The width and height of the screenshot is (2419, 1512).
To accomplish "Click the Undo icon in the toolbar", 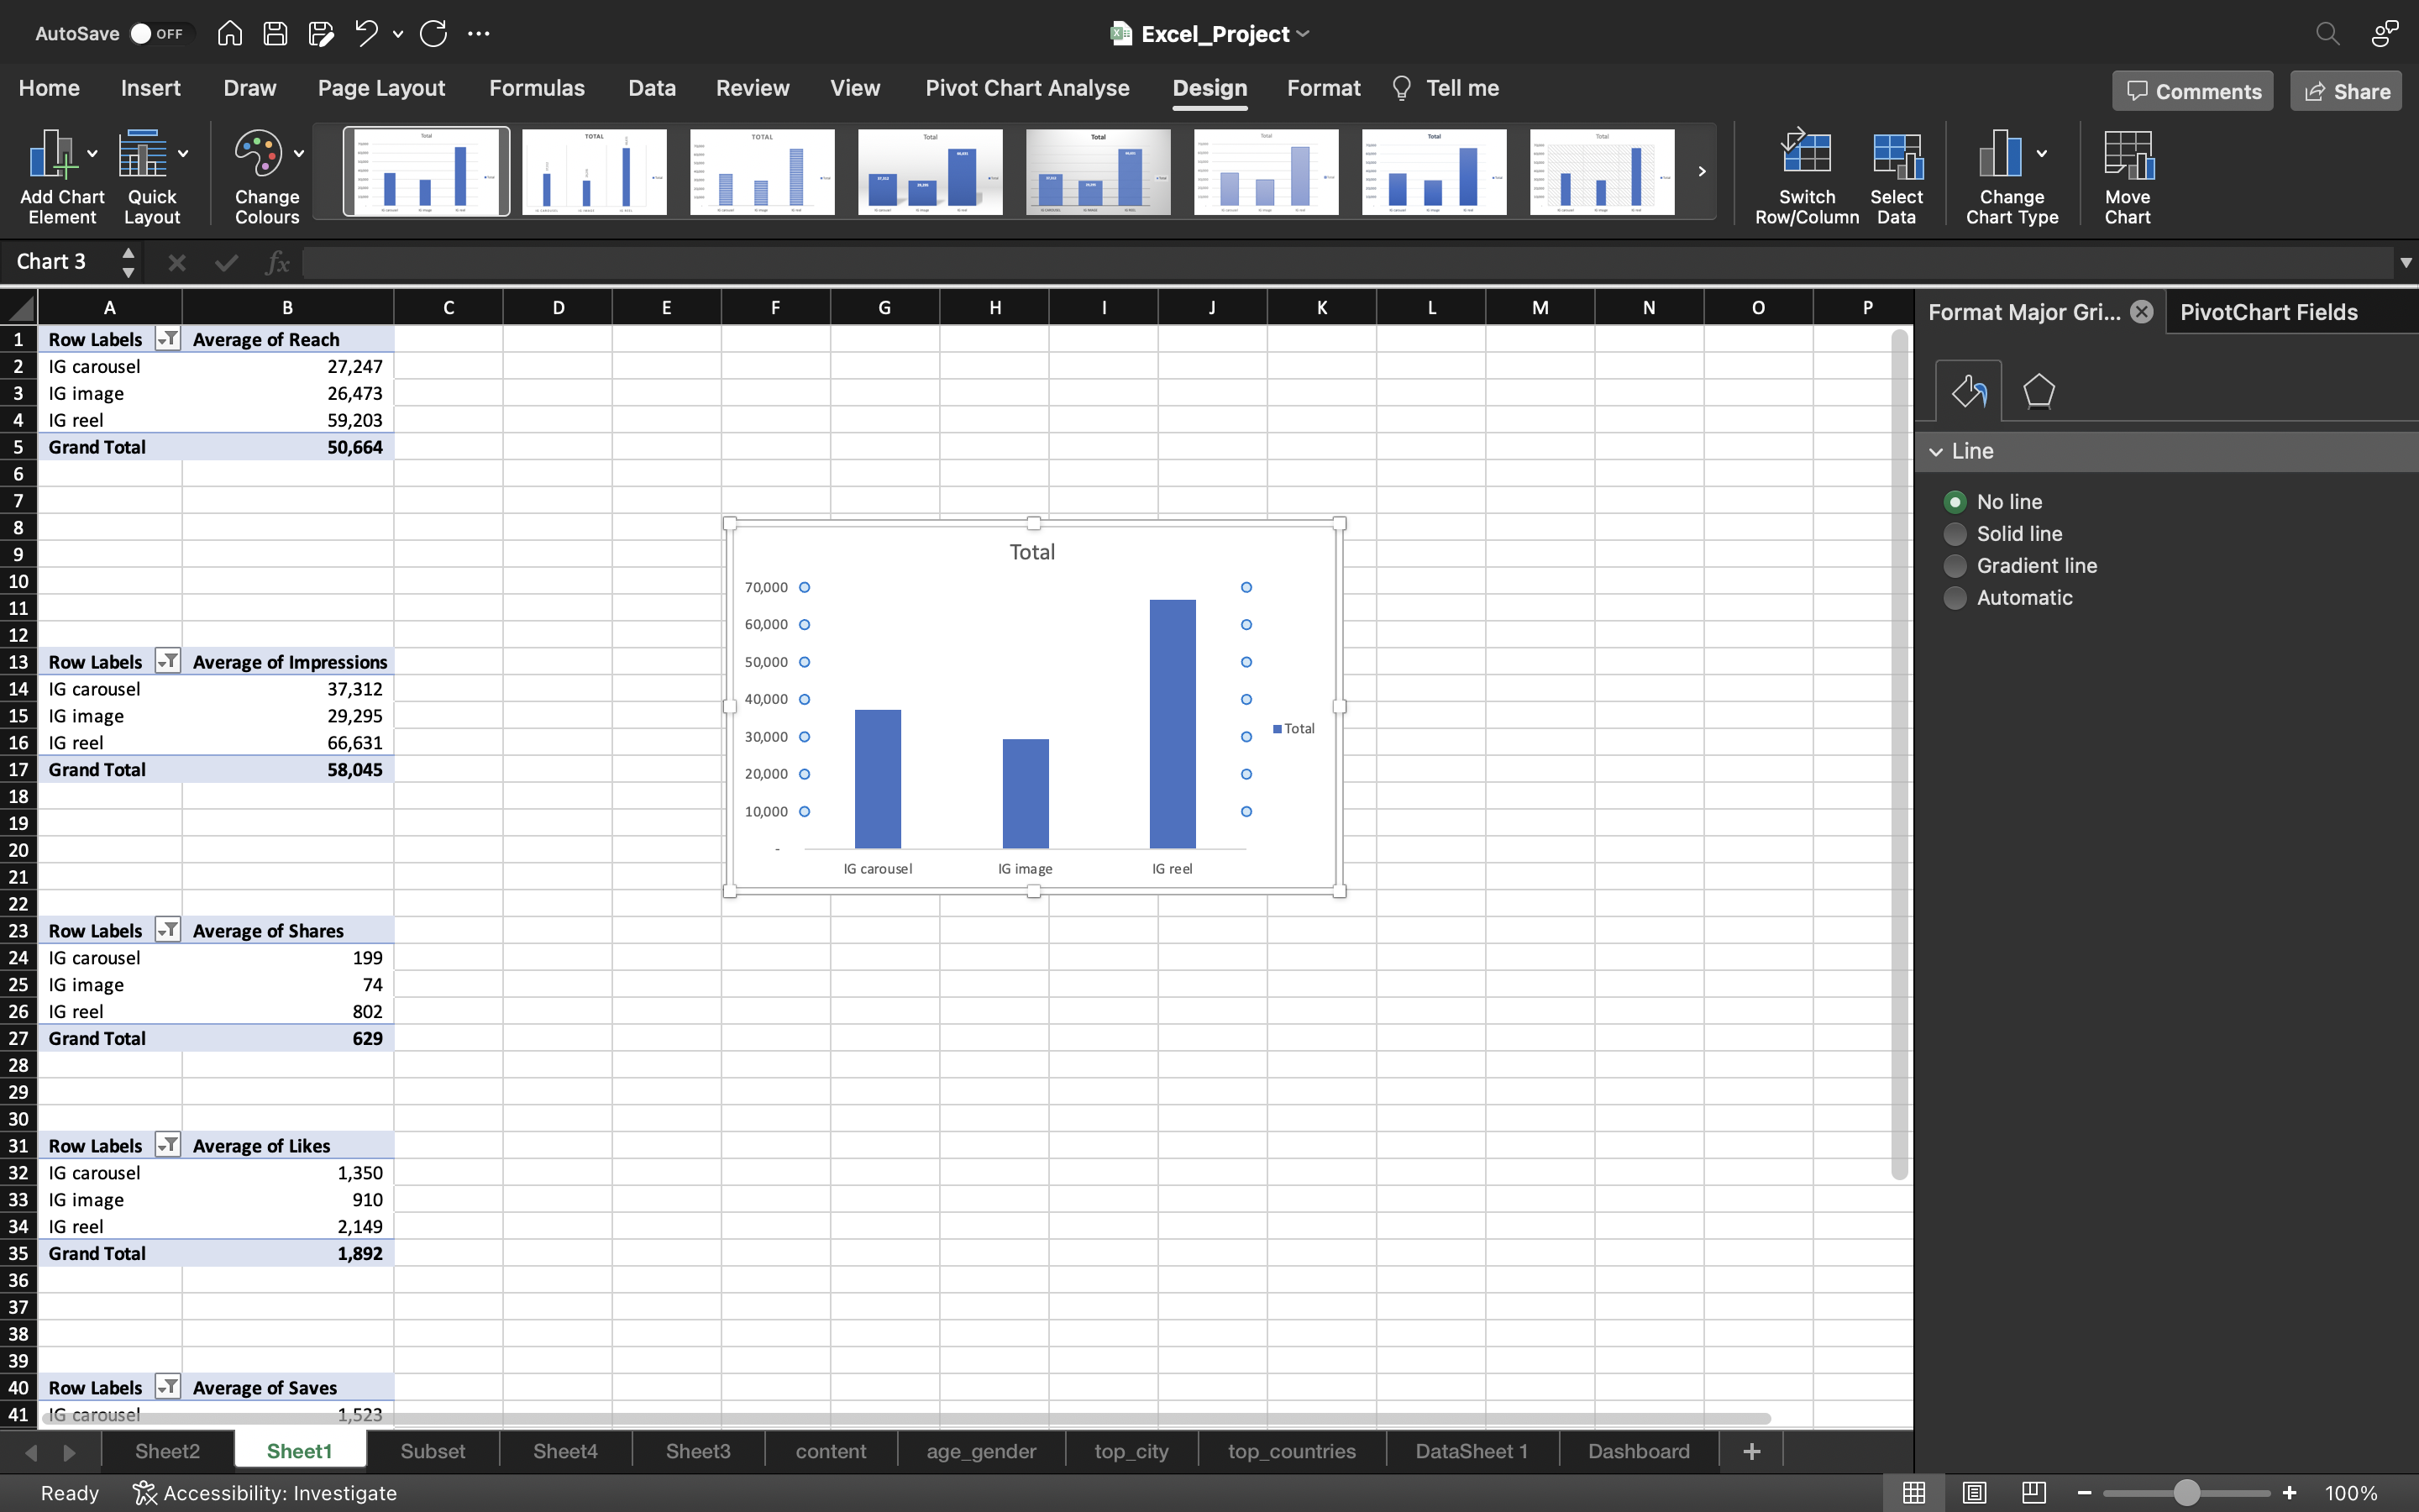I will (365, 33).
